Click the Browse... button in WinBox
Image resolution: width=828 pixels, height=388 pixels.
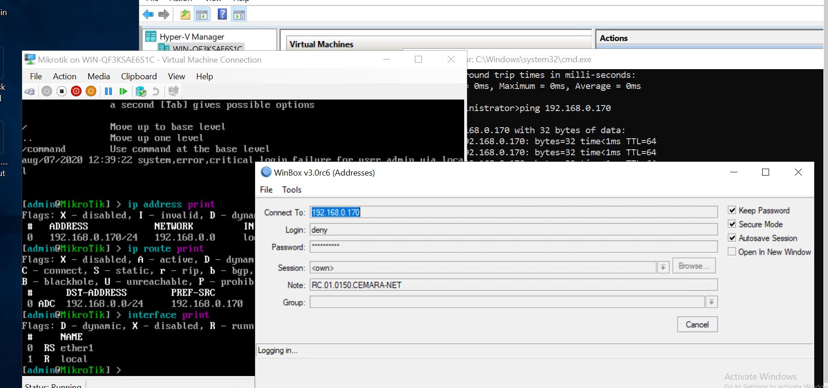tap(694, 266)
